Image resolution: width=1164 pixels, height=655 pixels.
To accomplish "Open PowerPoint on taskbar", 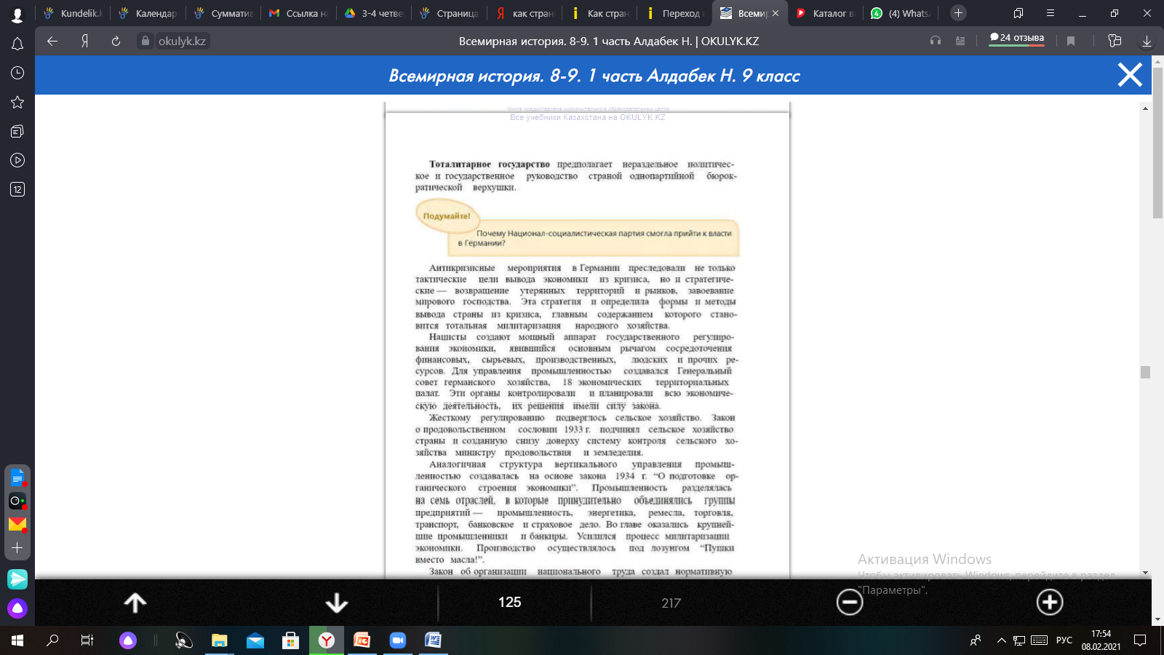I will tap(362, 640).
